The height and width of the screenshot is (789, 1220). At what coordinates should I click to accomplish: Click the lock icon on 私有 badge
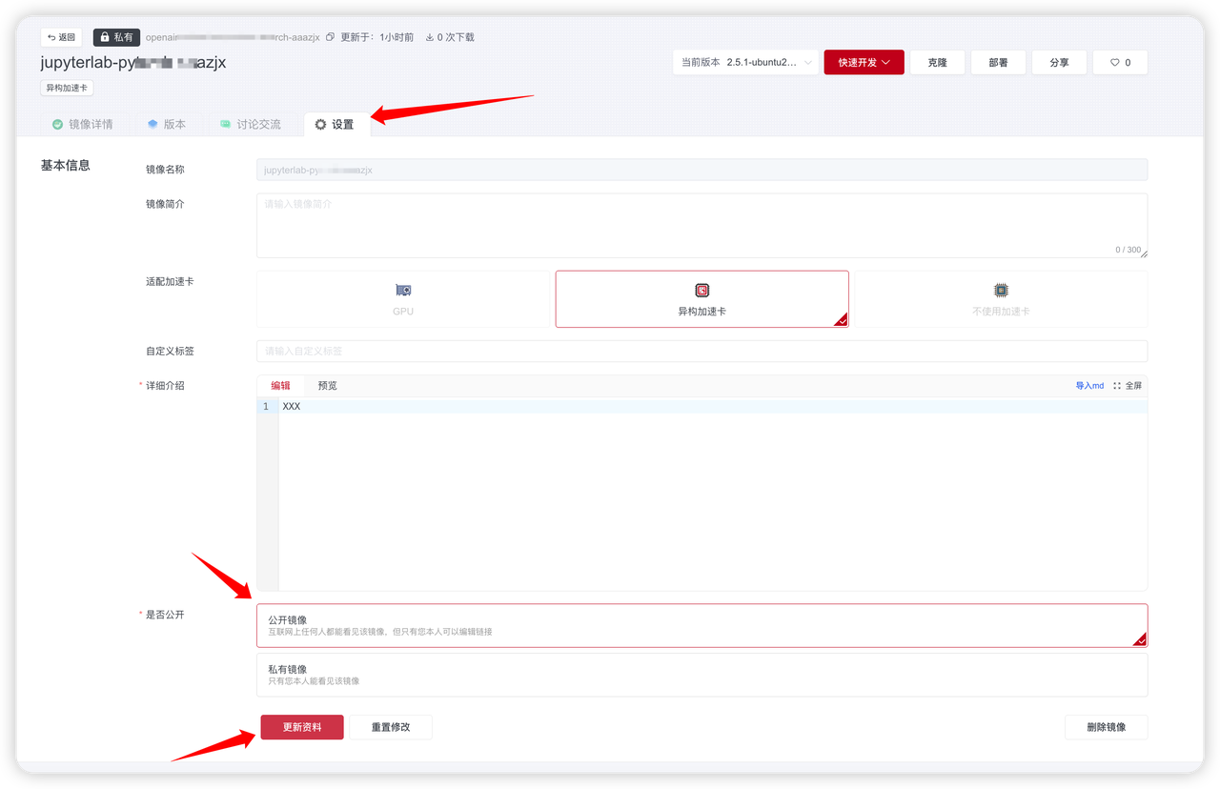coord(104,37)
